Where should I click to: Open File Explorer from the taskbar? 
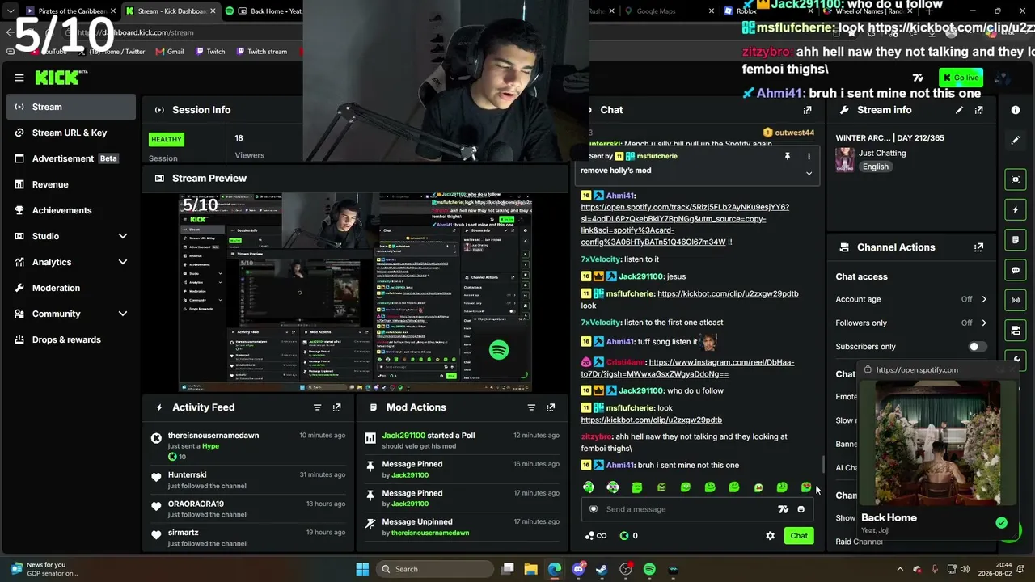click(x=530, y=569)
